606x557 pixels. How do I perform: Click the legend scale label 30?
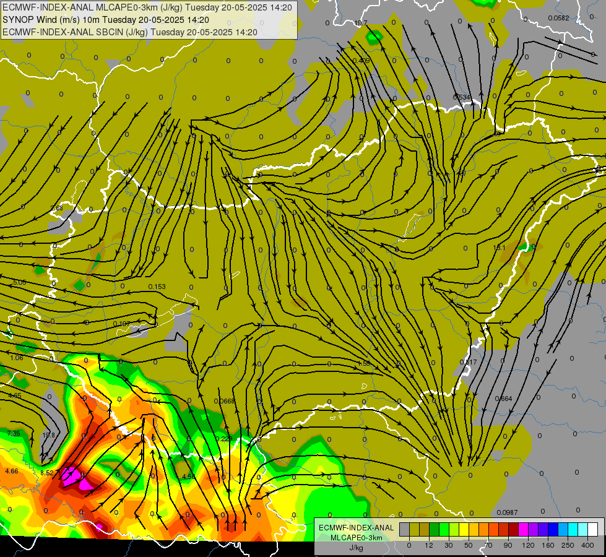[448, 545]
